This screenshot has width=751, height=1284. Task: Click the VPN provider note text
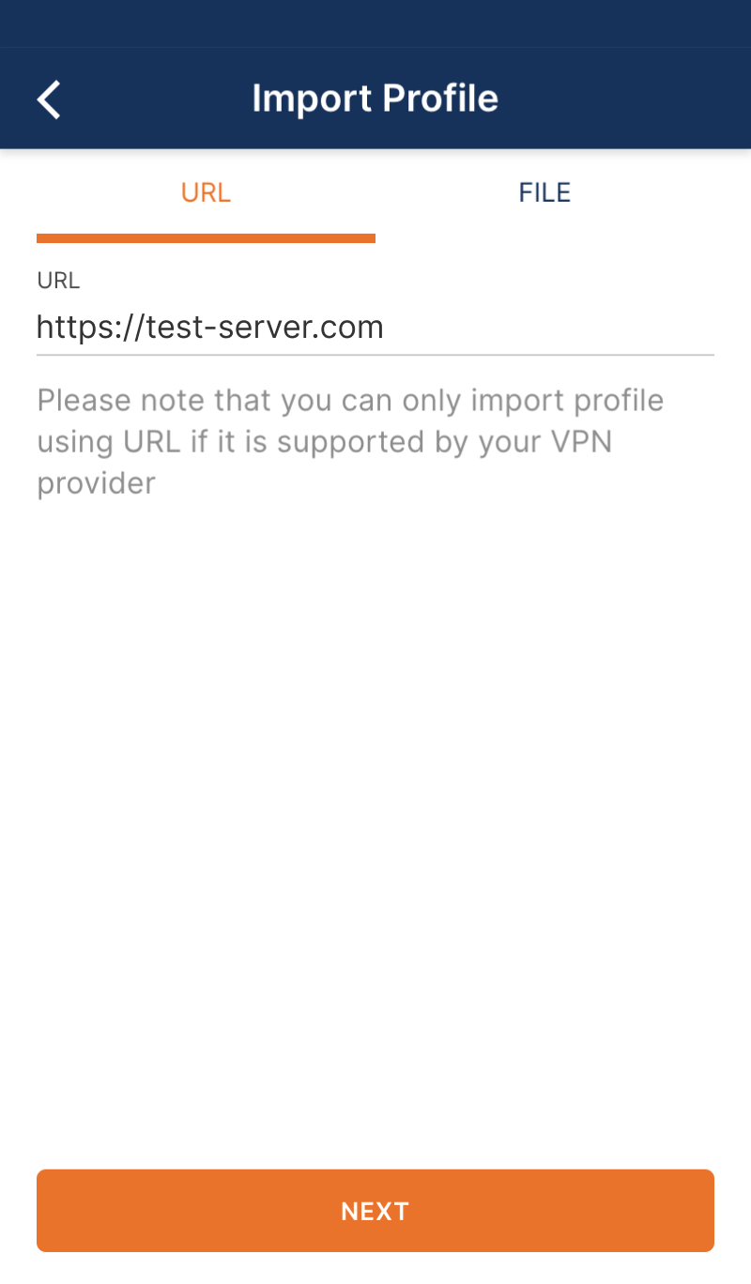click(x=350, y=442)
